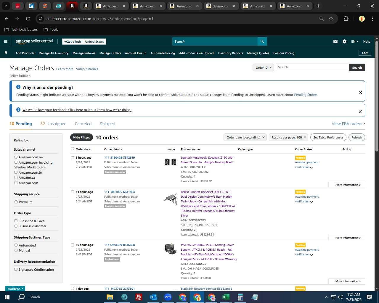Launch File Explorer from taskbar

(x=110, y=297)
